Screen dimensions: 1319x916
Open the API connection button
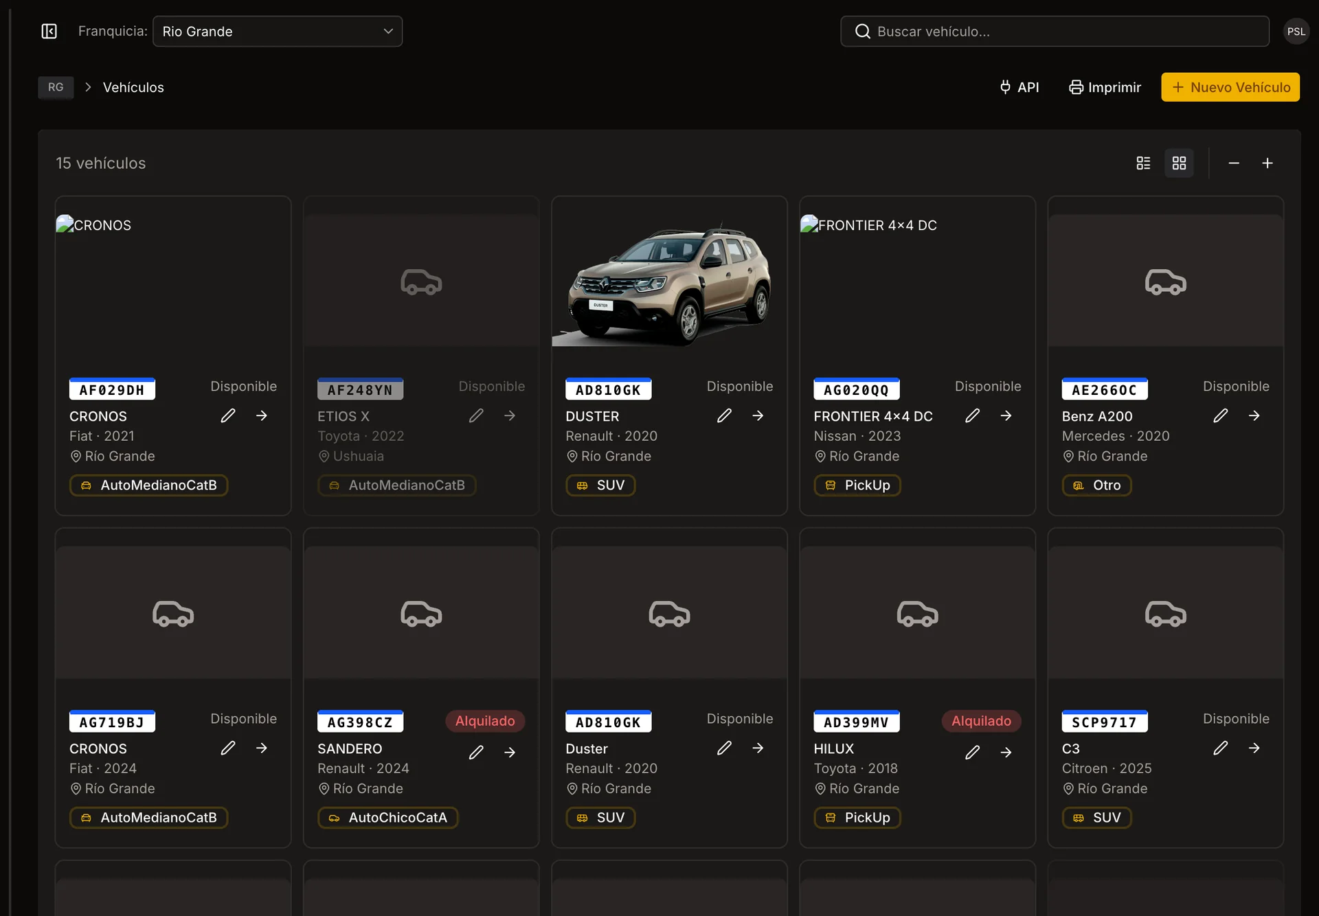[1019, 87]
